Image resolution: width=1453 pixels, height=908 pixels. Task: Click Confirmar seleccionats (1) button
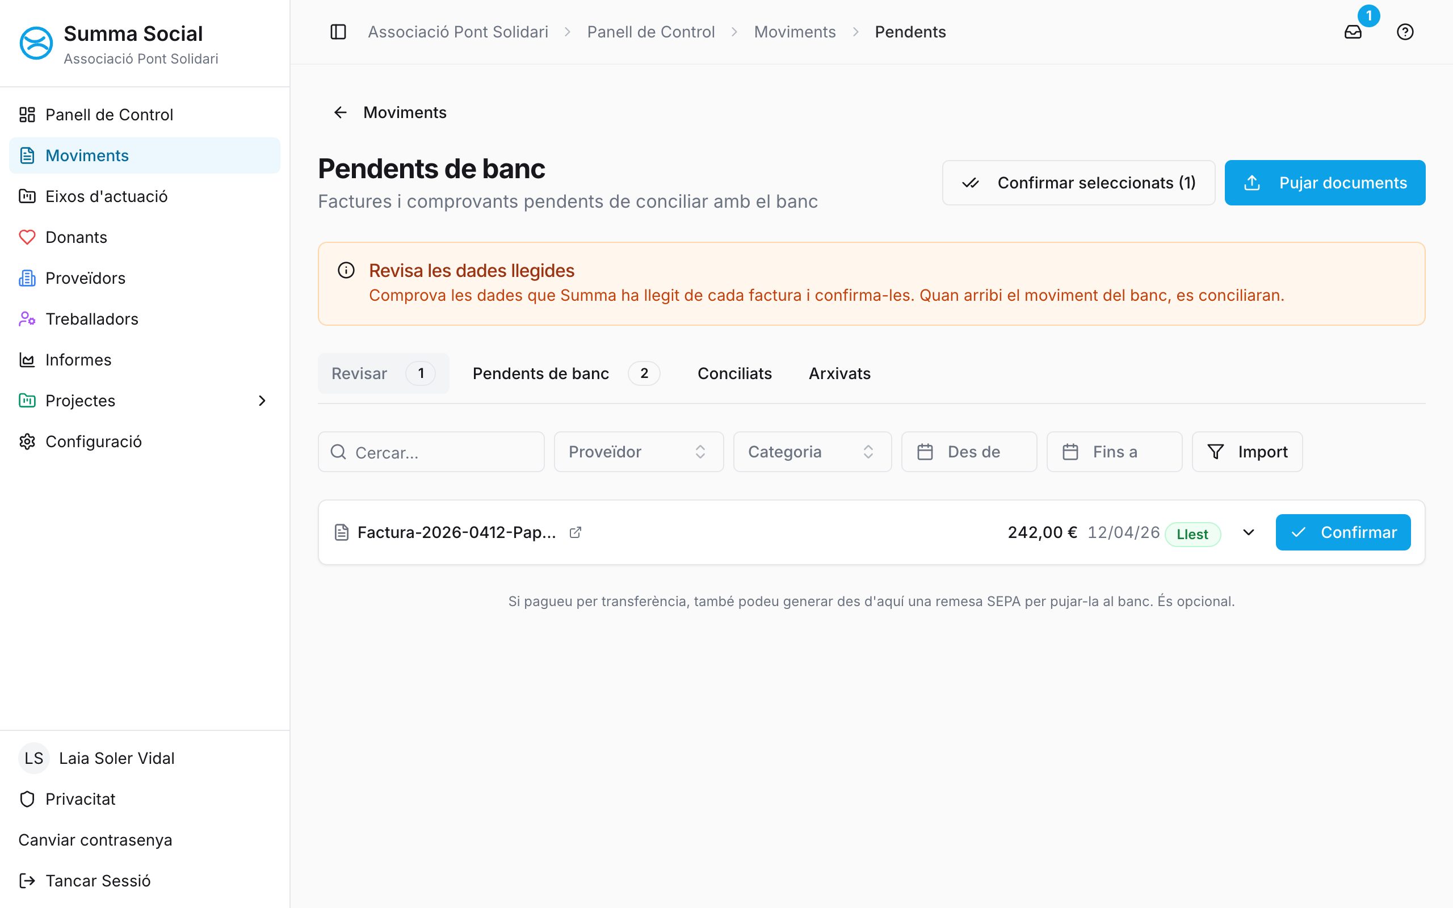pos(1078,183)
